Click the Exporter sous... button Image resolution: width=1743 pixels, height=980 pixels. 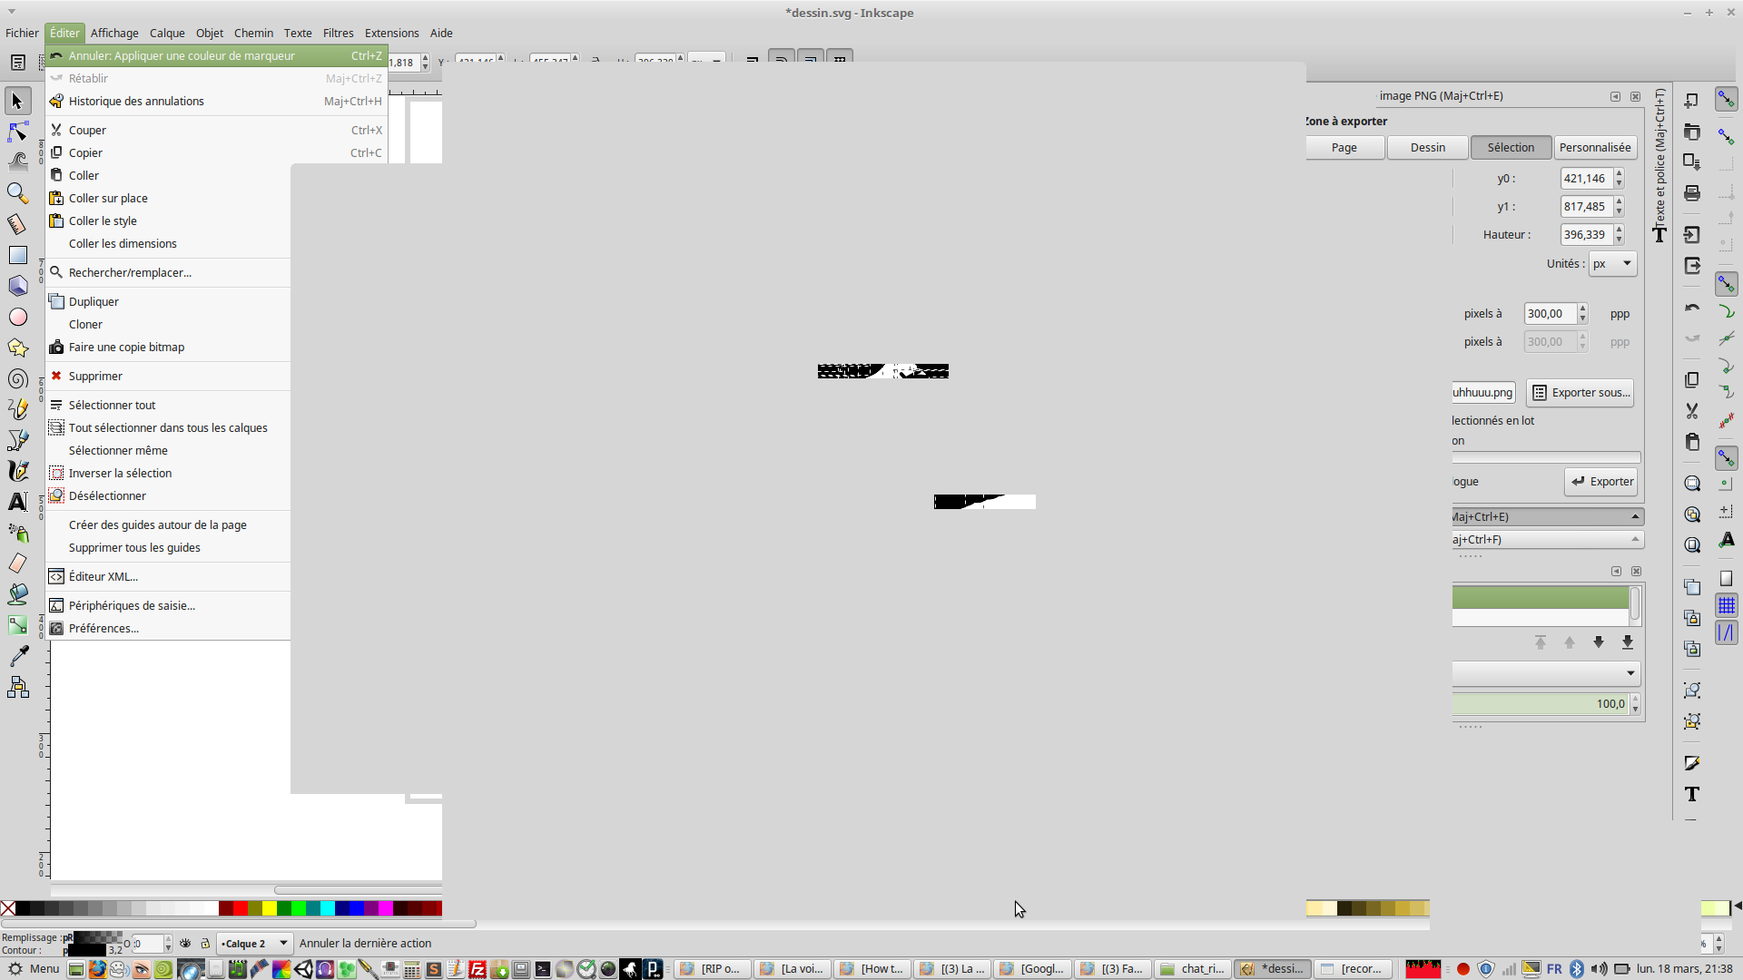1581,393
